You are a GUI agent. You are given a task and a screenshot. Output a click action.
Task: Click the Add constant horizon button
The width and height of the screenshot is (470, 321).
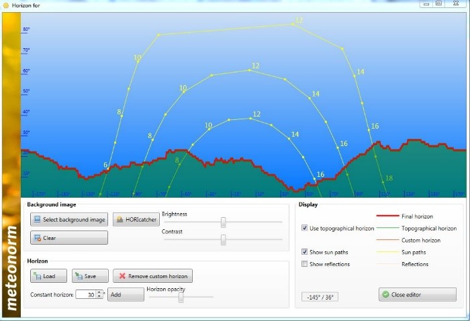tap(125, 295)
